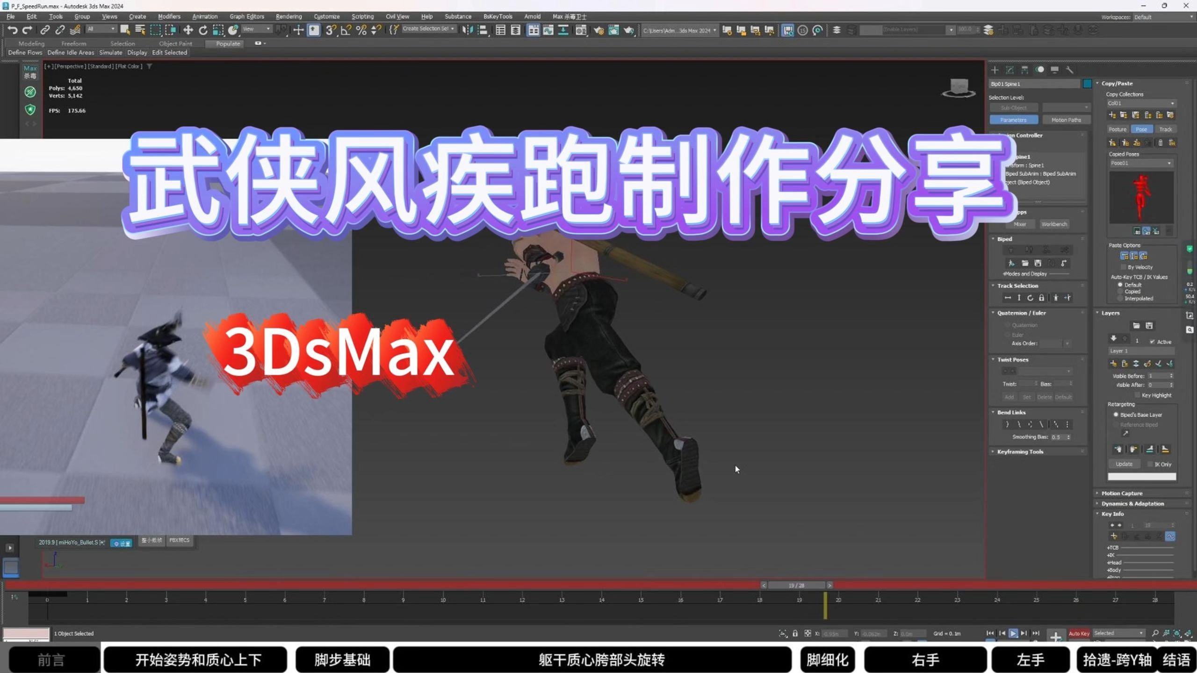Viewport: 1197px width, 673px height.
Task: Open the Animation menu
Action: pyautogui.click(x=205, y=16)
